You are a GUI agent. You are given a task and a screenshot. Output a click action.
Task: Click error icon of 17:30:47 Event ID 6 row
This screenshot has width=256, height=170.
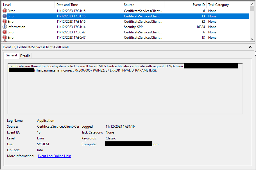tap(5, 32)
